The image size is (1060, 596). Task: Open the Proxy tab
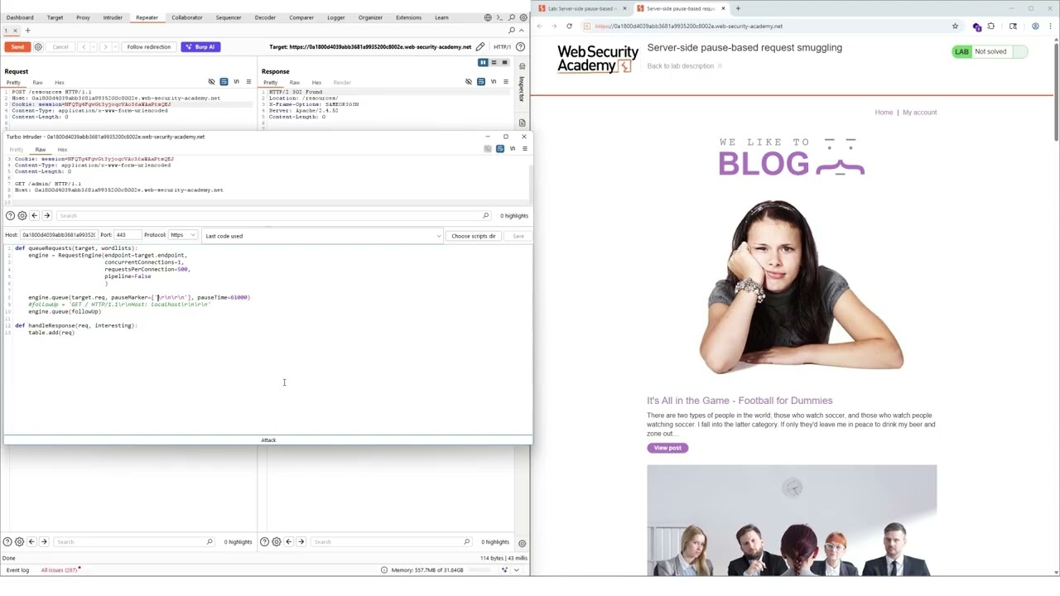(x=83, y=17)
